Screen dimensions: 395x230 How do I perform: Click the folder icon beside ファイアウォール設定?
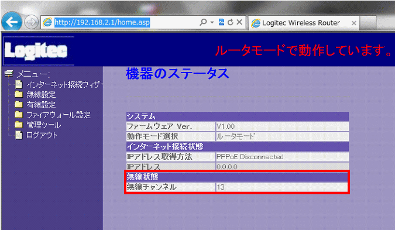19,115
